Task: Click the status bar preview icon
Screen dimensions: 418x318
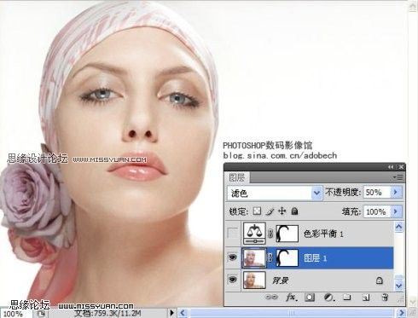Action: pos(41,314)
